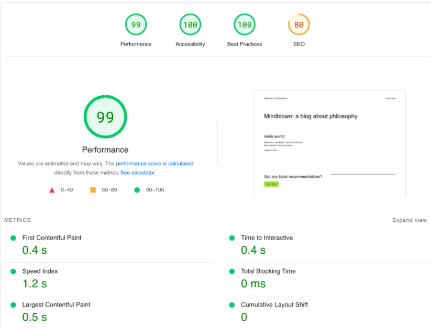Select the Accessibility score gauge showing 100

point(190,25)
